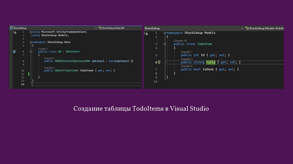Collapse the ShackZakup.Data namespace block
The width and height of the screenshot is (293, 164).
31,42
